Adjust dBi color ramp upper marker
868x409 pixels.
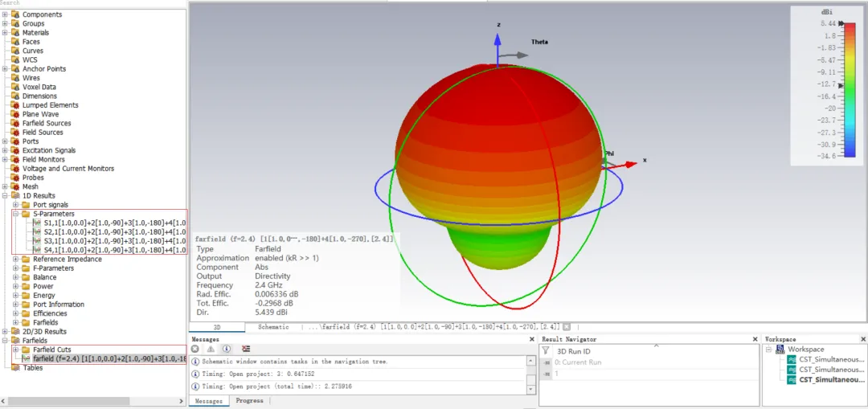pyautogui.click(x=842, y=24)
